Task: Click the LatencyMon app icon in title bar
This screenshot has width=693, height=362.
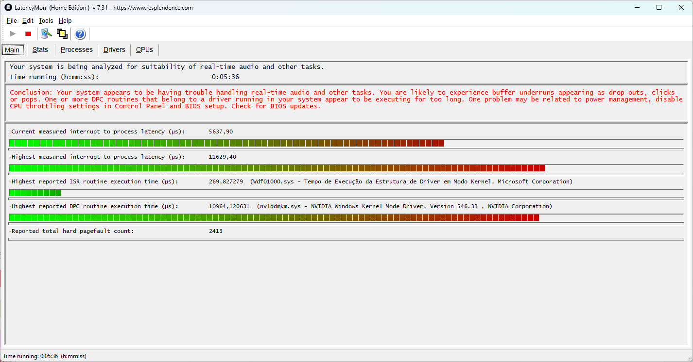Action: (8, 7)
